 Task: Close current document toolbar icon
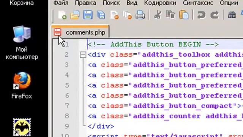(x=114, y=15)
